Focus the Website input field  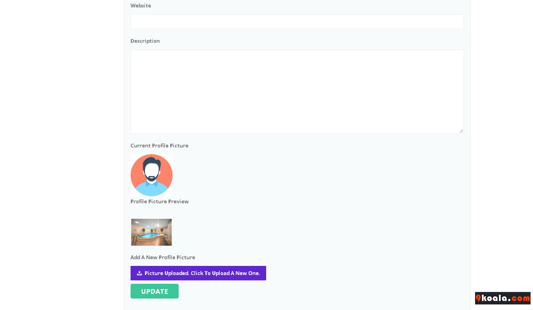point(297,22)
